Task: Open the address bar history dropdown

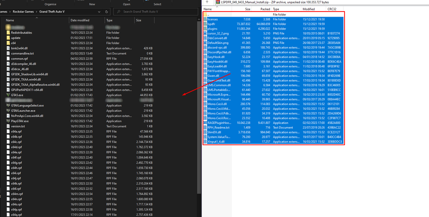Action: [99, 12]
